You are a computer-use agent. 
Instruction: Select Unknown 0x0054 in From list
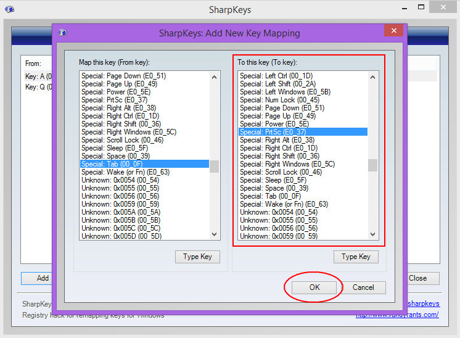click(x=144, y=180)
